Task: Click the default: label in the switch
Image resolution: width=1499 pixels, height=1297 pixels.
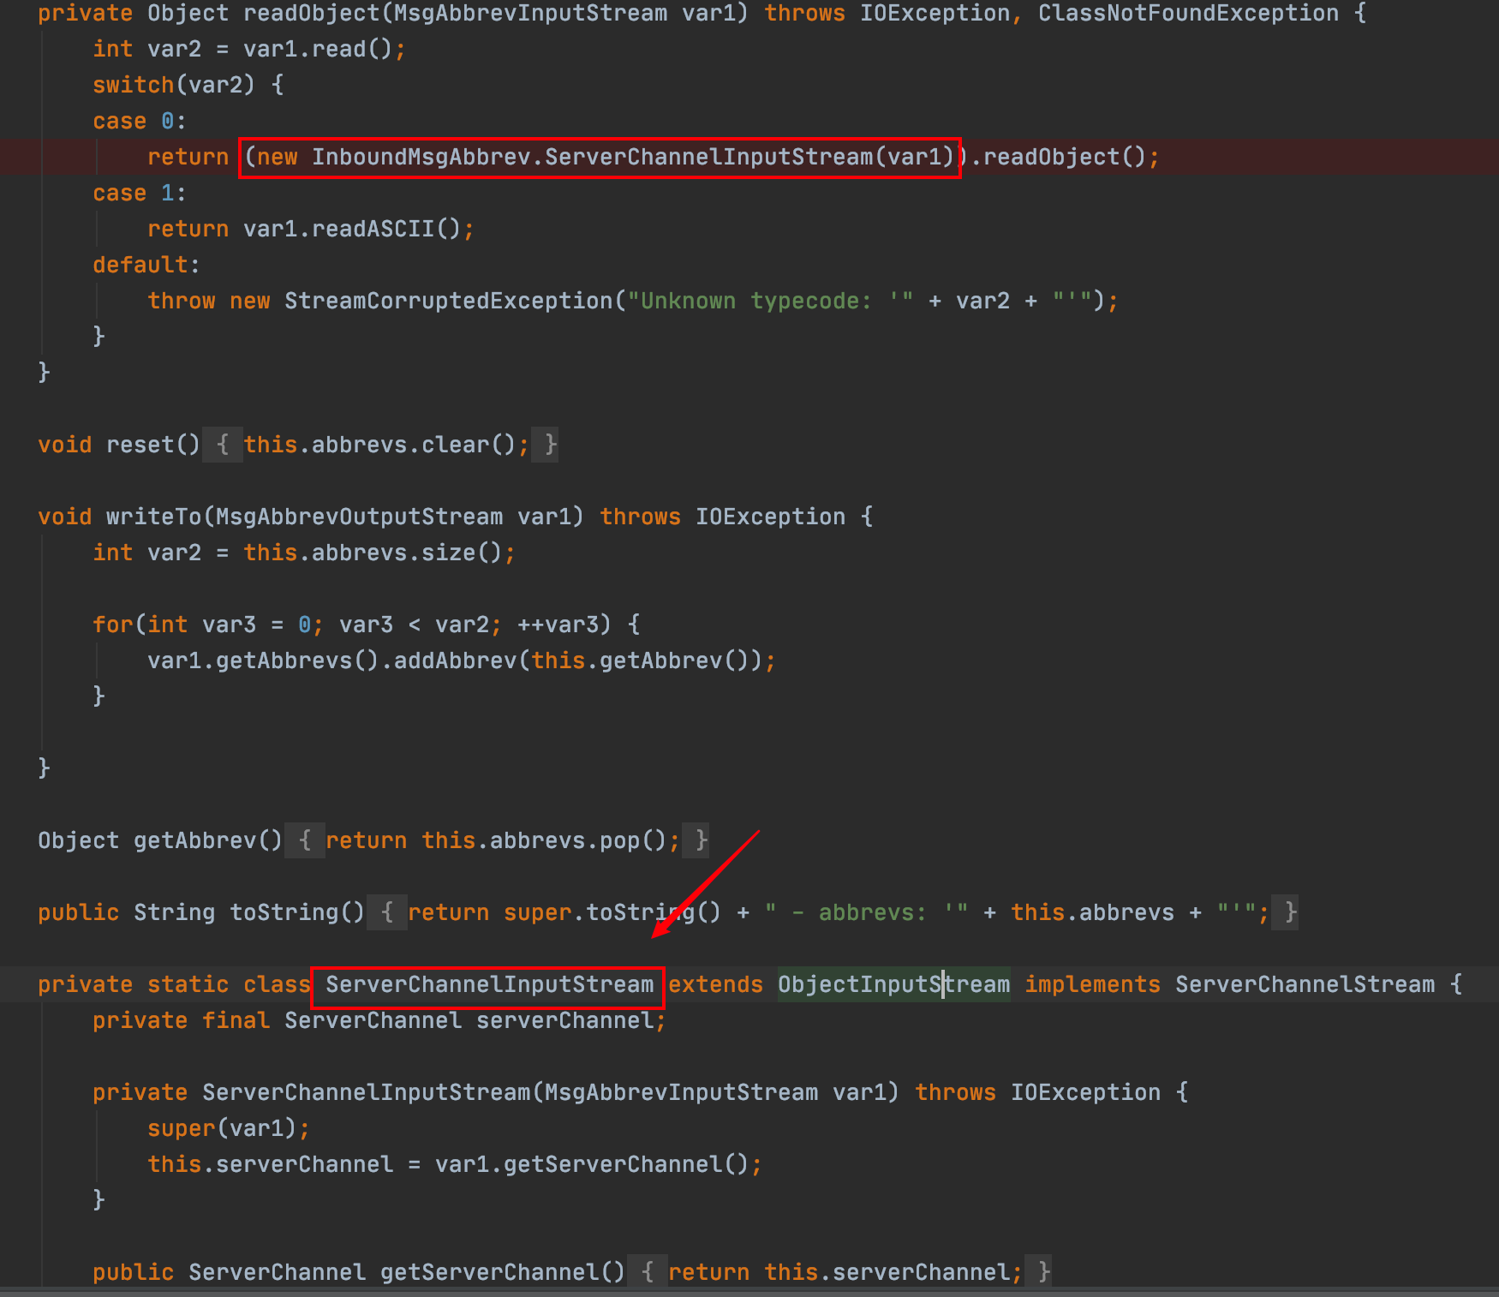Action: (146, 265)
